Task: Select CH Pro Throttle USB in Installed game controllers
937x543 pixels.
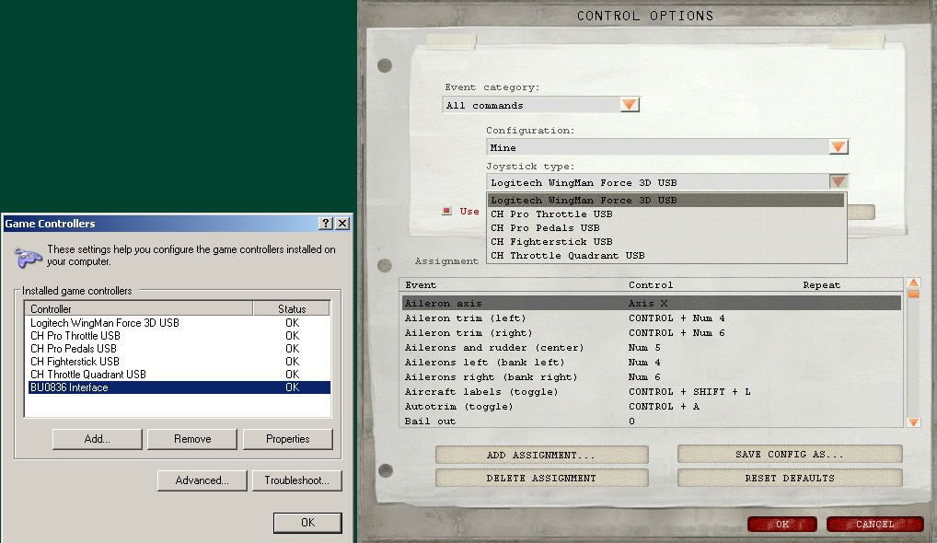Action: tap(178, 336)
